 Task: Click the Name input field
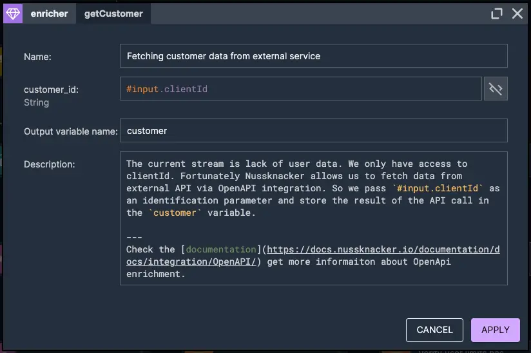click(x=314, y=56)
